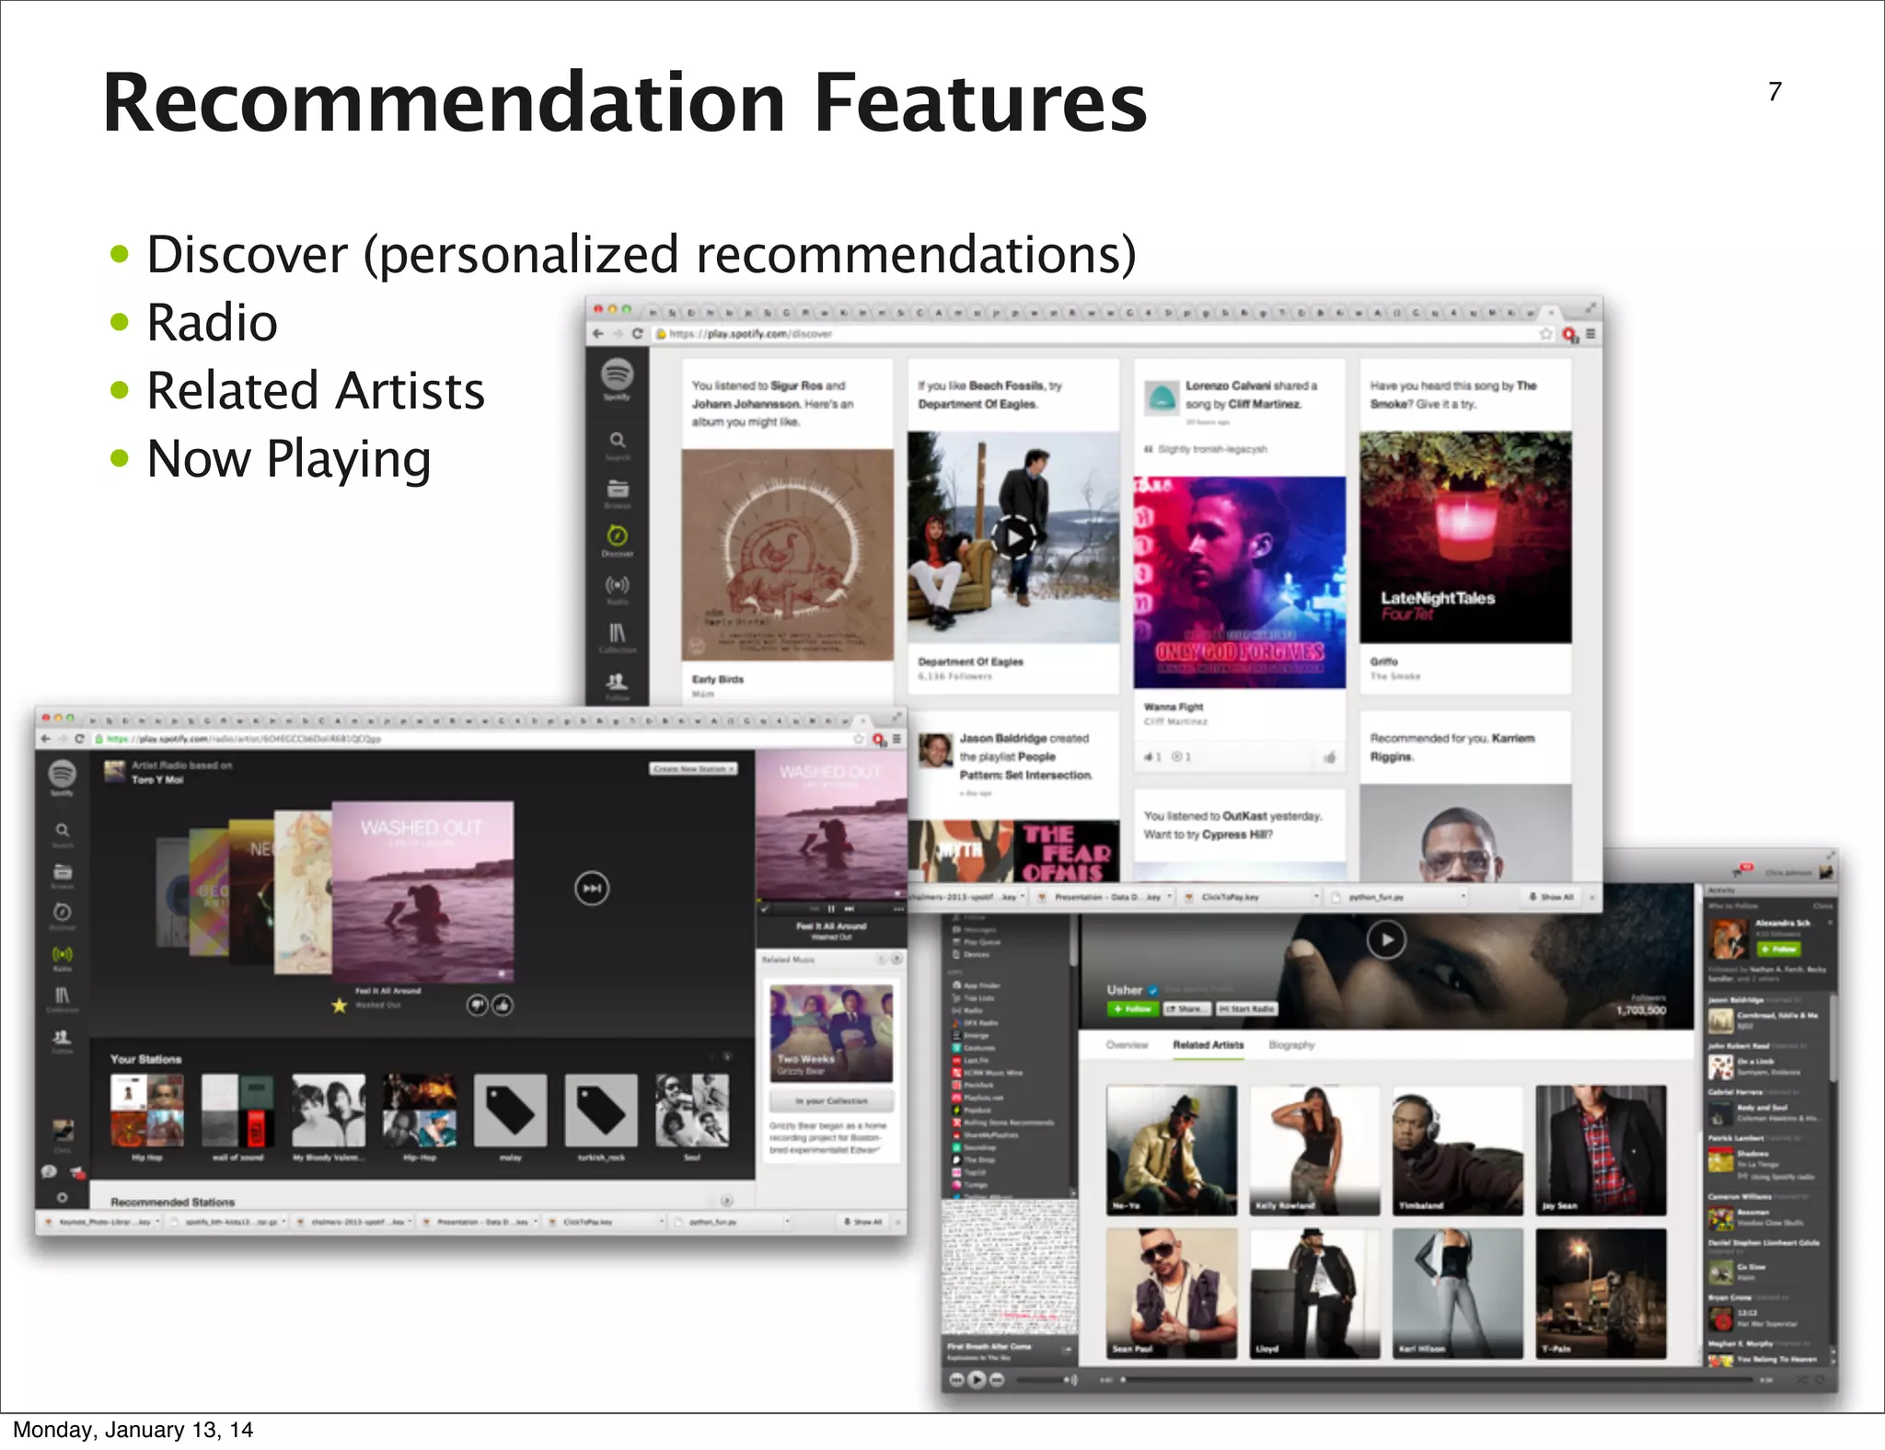The image size is (1885, 1450).
Task: Click Share button on Usher page
Action: coord(1185,1008)
